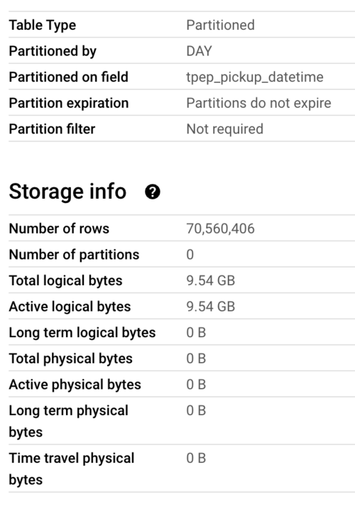
Task: Click the 'Not required' partition filter value
Action: coord(225,129)
